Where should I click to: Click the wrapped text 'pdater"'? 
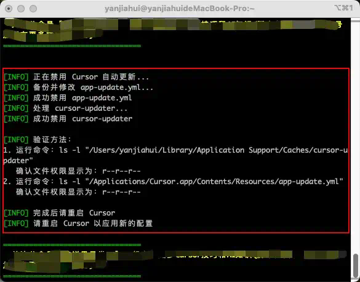pos(18,161)
